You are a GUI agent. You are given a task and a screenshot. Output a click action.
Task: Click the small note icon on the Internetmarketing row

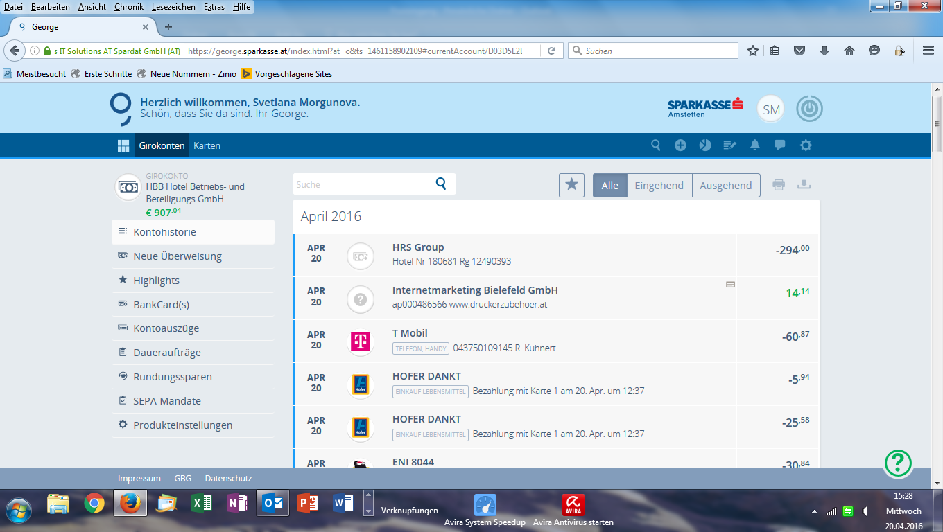(730, 284)
